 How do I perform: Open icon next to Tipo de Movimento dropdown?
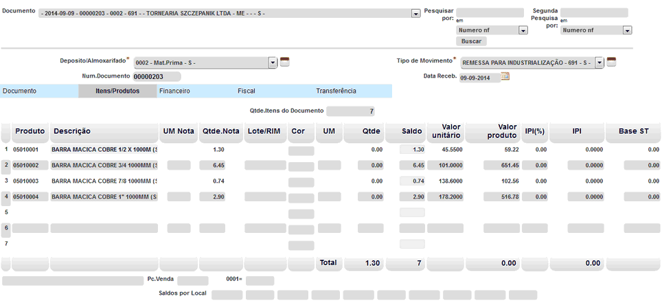(x=612, y=62)
